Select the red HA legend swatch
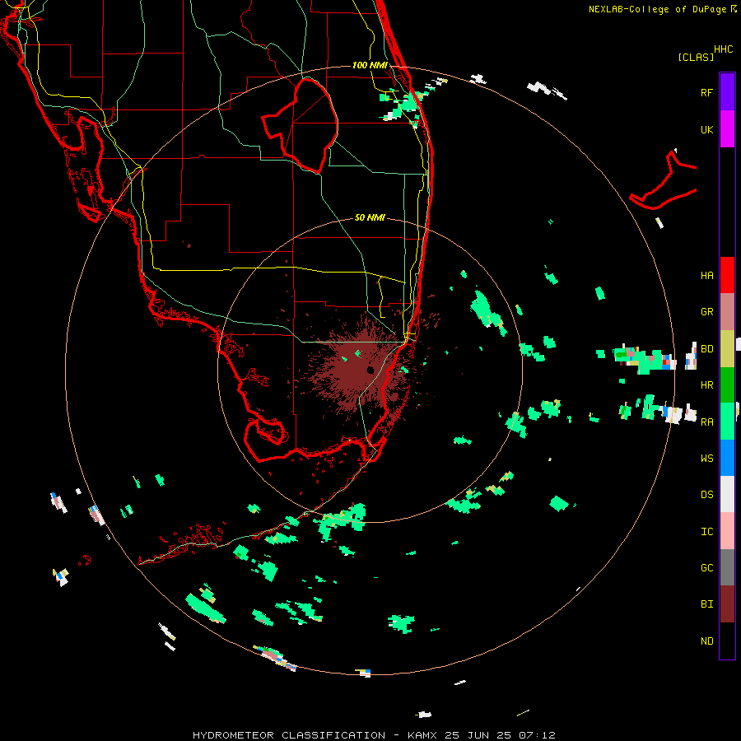The image size is (741, 741). point(727,275)
